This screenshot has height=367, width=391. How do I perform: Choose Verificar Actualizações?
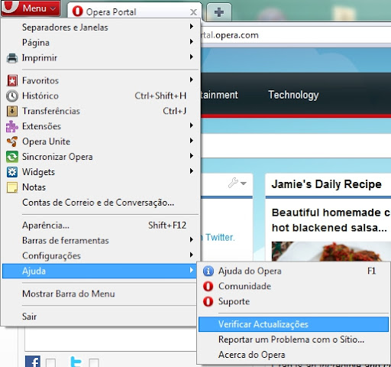coord(293,324)
